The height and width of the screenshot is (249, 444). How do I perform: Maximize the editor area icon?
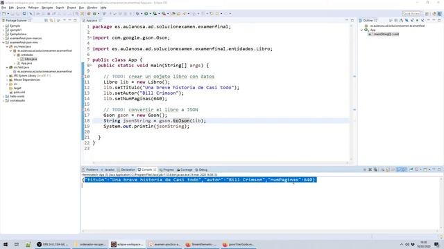click(352, 20)
